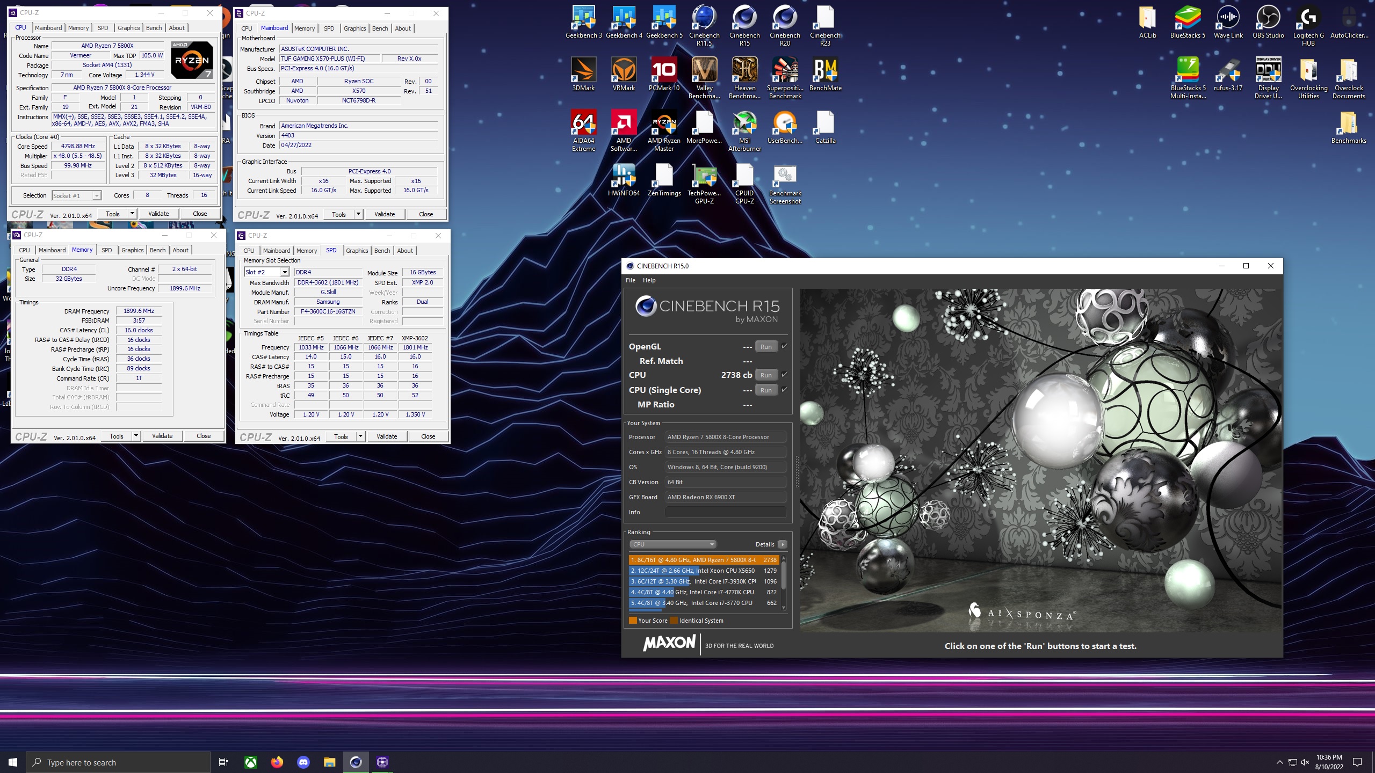Open TechPowerUp GPU-Z desktop shortcut
This screenshot has width=1375, height=773.
[x=704, y=184]
